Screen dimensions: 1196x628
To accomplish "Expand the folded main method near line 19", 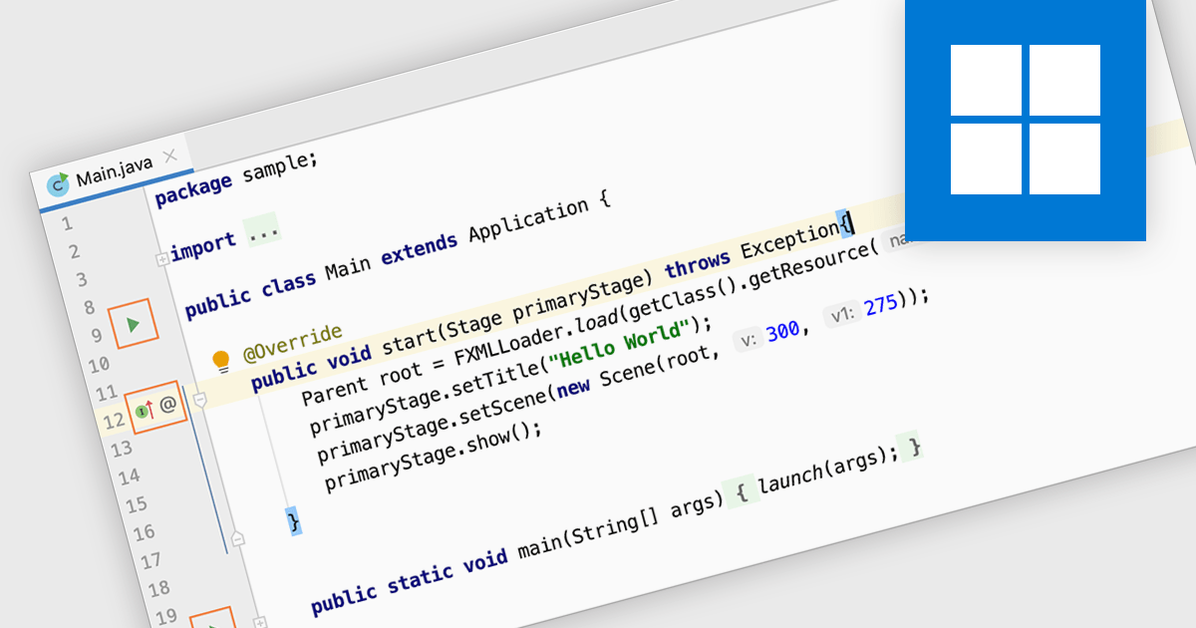I will coord(260,622).
